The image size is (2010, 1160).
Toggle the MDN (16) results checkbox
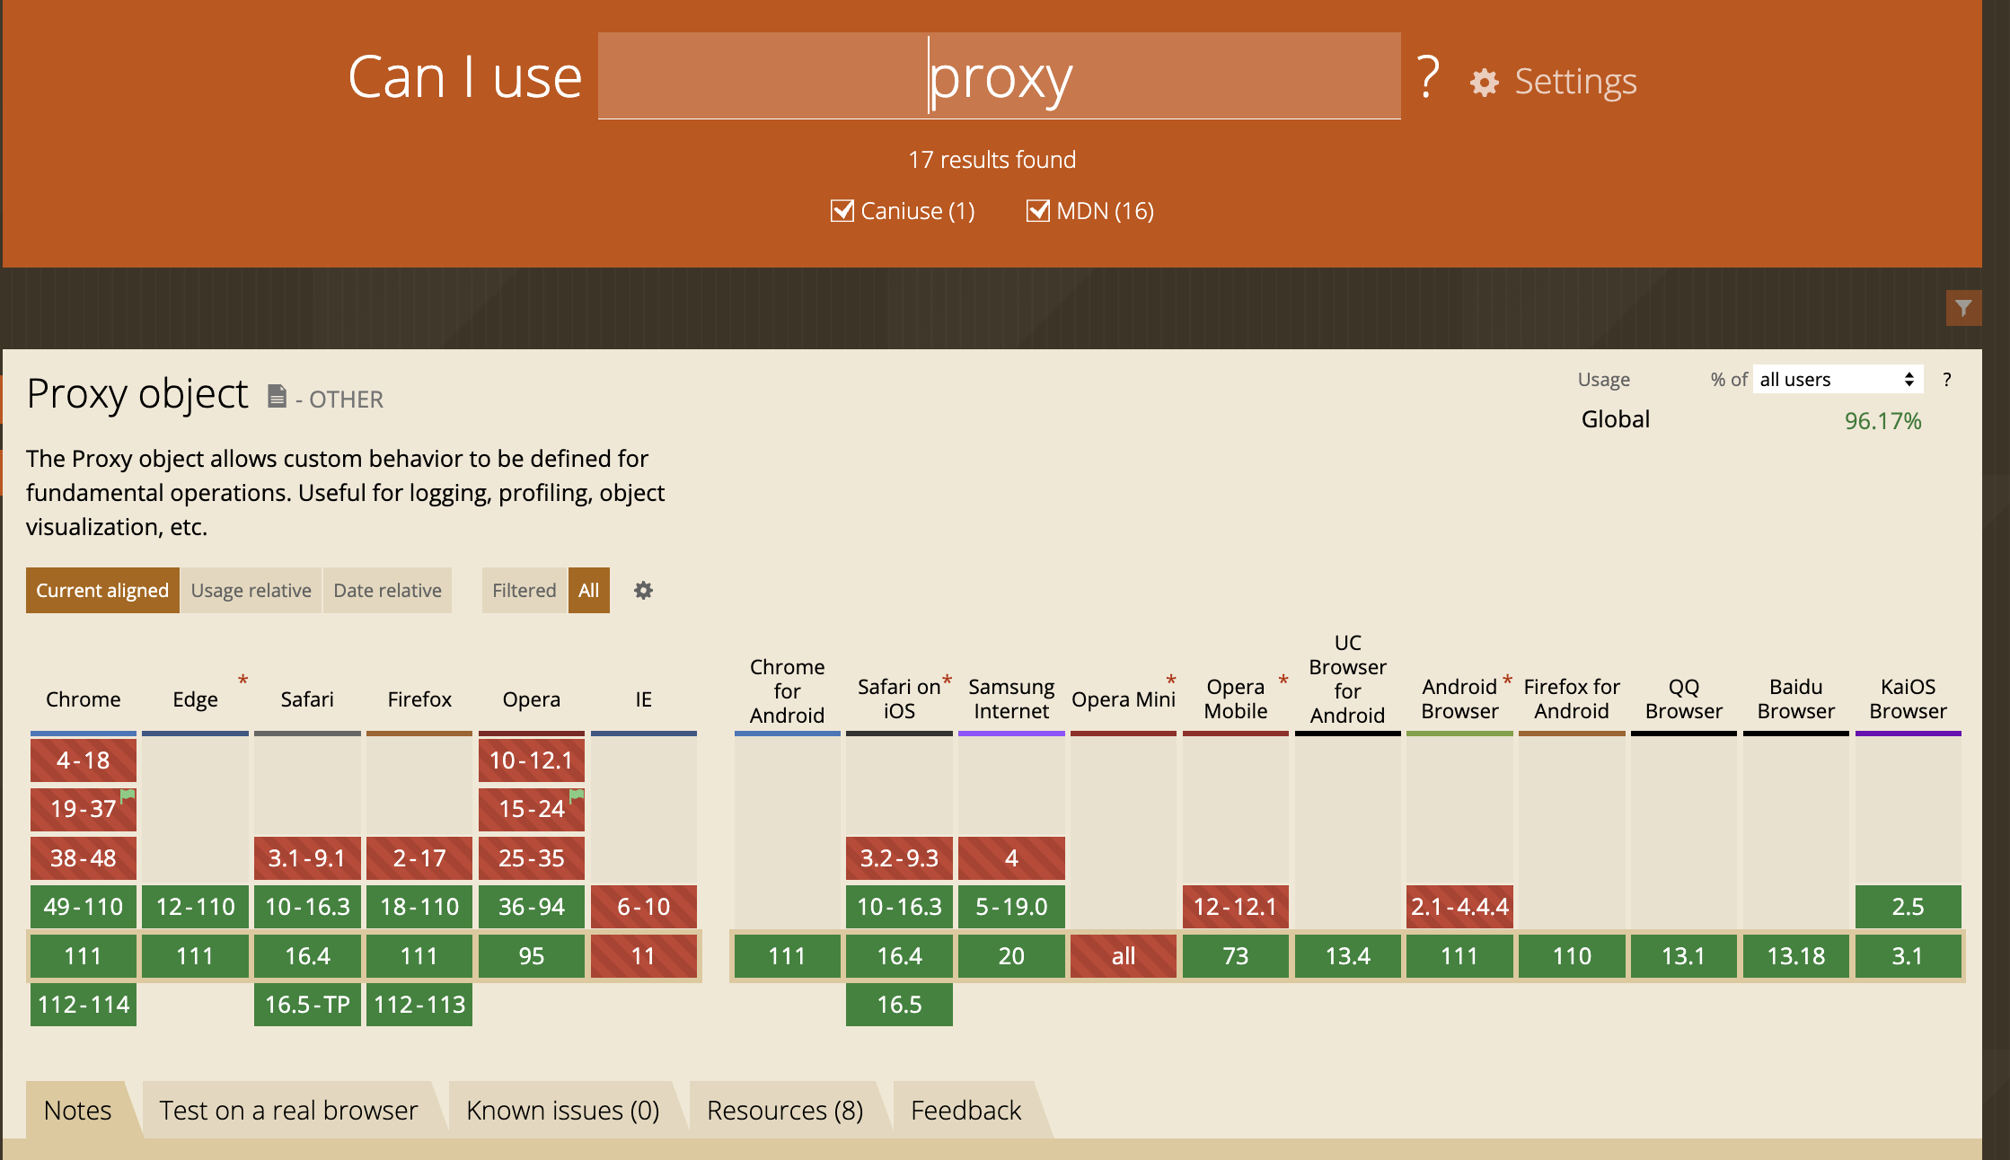pyautogui.click(x=1038, y=211)
